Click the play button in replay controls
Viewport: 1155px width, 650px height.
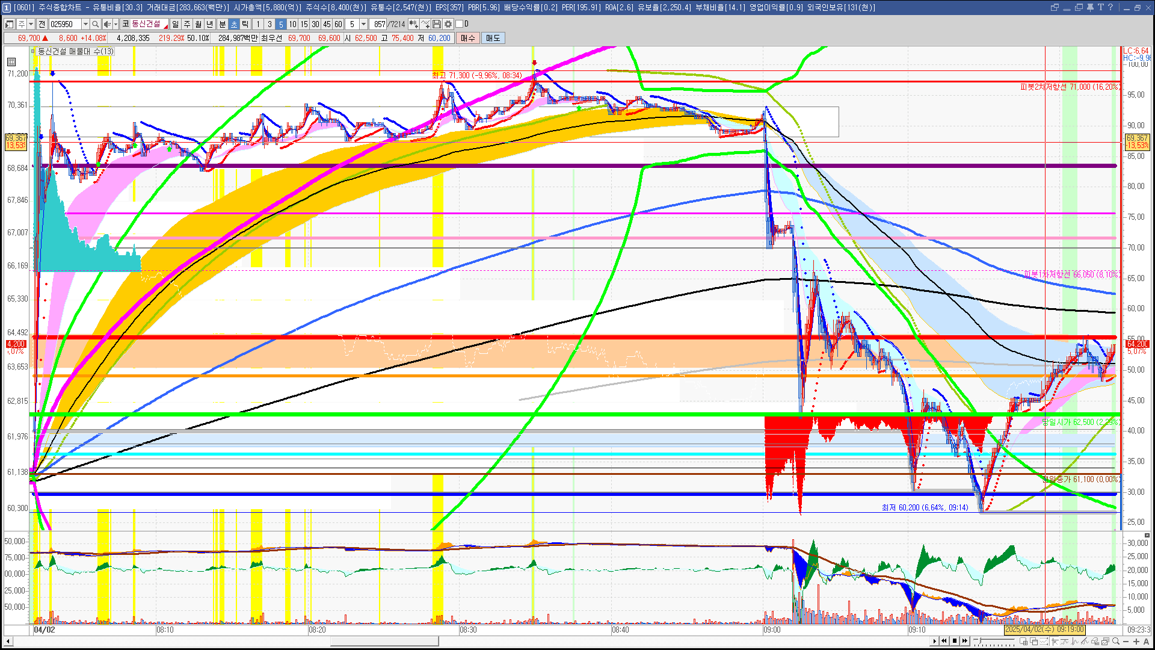934,641
